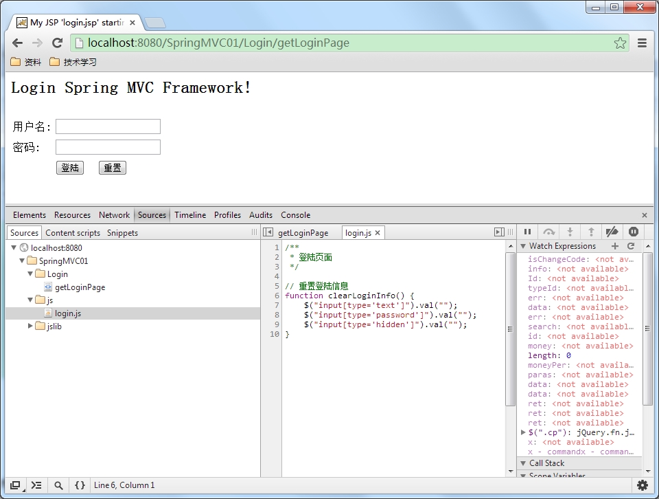Add a watch expression with plus icon
This screenshot has width=659, height=499.
click(x=615, y=246)
